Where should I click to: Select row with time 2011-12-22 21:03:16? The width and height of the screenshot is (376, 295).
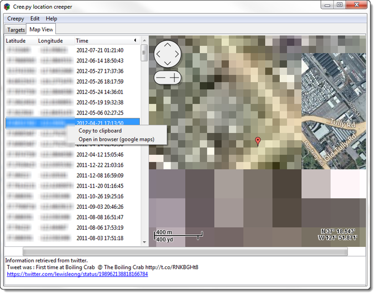(72, 165)
